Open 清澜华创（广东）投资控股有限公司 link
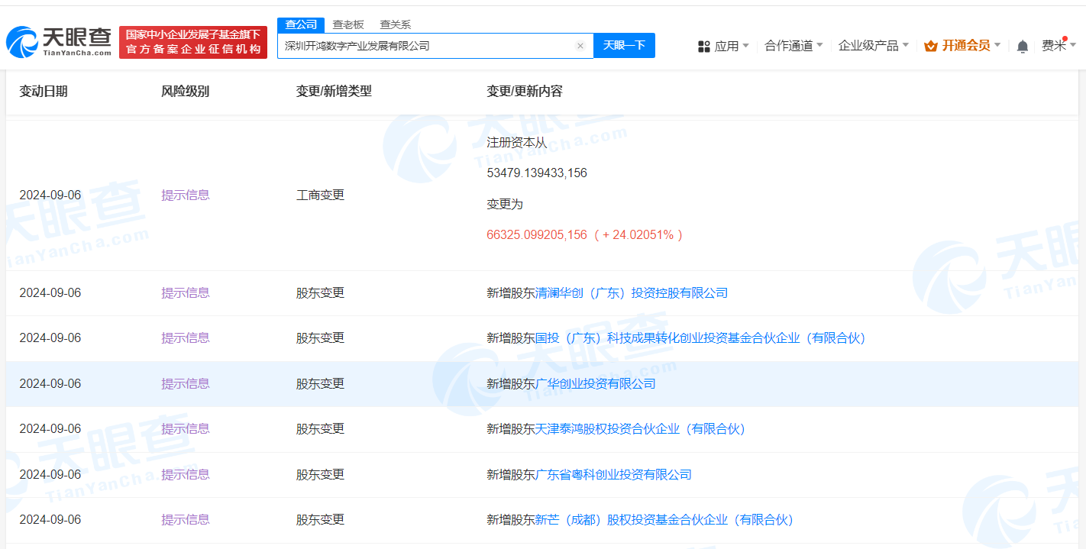The width and height of the screenshot is (1086, 549). [x=632, y=292]
